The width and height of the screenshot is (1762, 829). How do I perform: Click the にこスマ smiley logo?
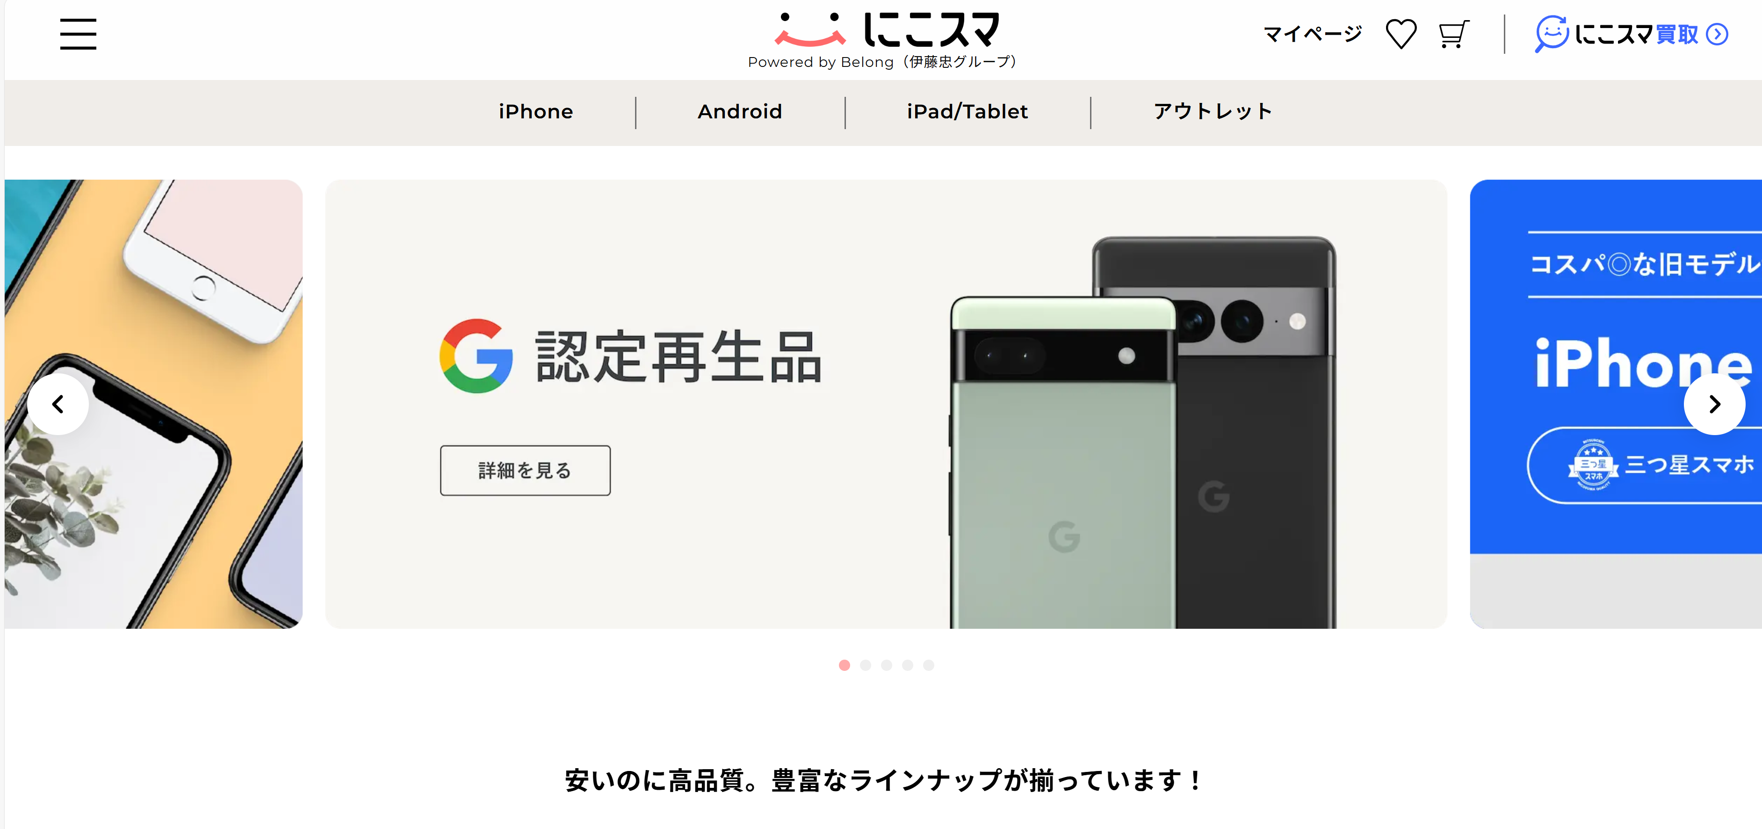810,29
